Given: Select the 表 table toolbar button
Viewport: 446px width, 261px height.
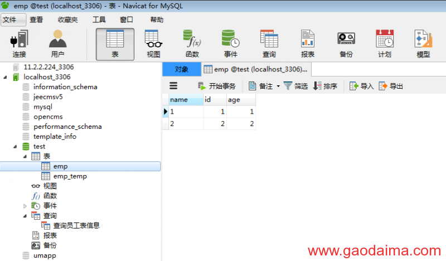Looking at the screenshot, I should 115,44.
